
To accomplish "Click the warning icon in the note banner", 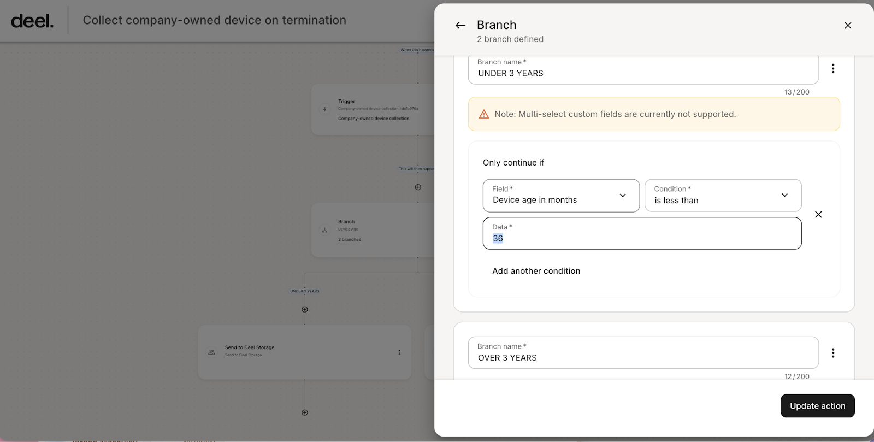I will tap(484, 114).
